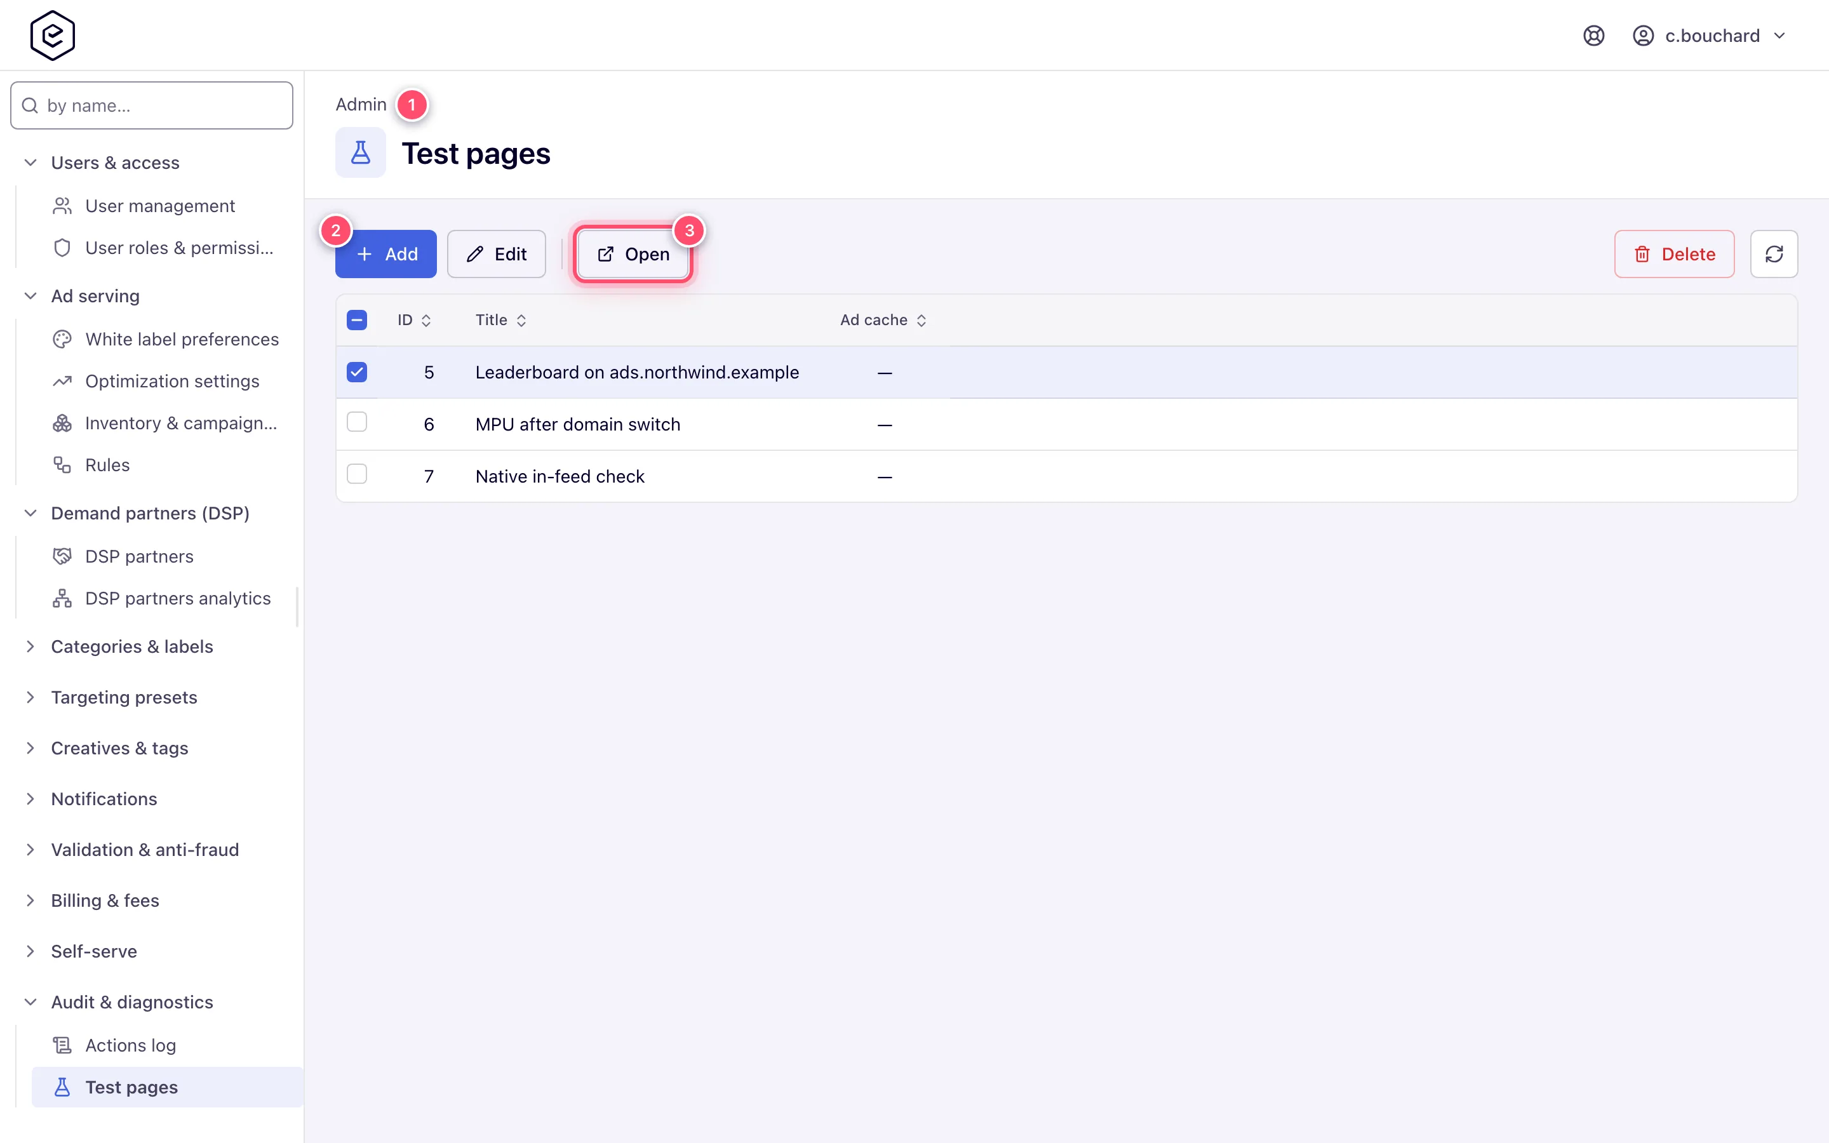This screenshot has height=1143, width=1829.
Task: Click the Optimization settings trend icon
Action: click(62, 381)
